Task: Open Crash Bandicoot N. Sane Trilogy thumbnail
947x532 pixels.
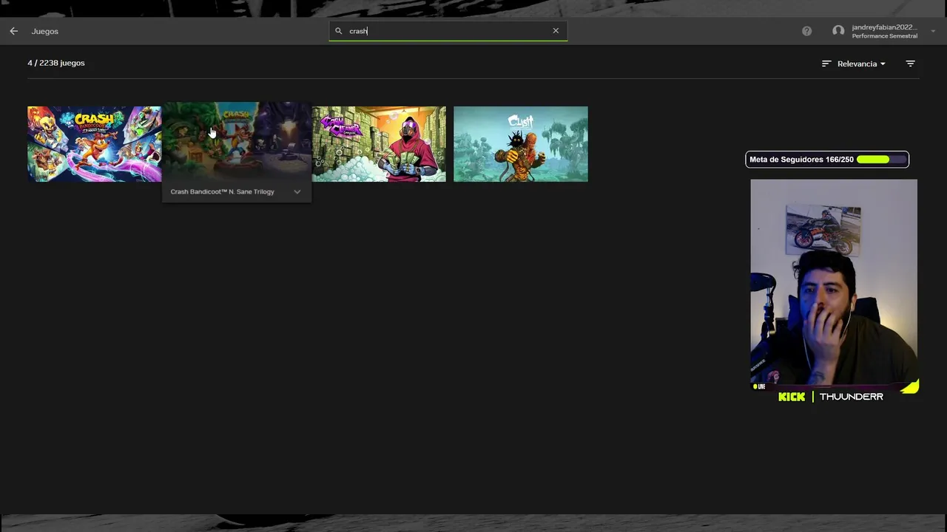Action: click(237, 141)
